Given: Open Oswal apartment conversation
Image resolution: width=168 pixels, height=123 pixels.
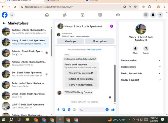Looking at the screenshot, I should click(x=25, y=95).
